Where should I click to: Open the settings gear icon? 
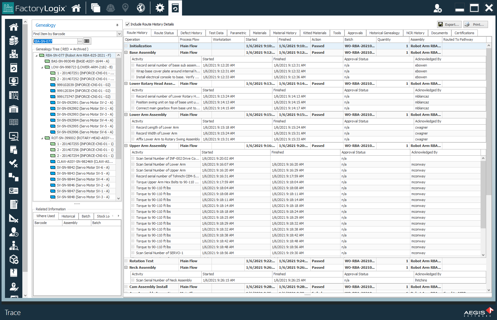[160, 8]
